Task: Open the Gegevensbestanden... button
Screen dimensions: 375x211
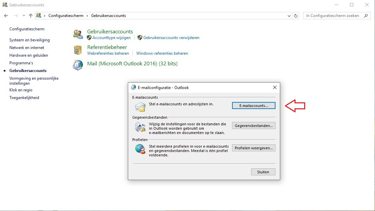Action: click(x=253, y=126)
